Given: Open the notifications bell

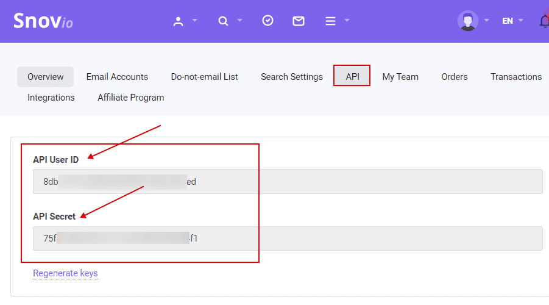Looking at the screenshot, I should pos(544,21).
